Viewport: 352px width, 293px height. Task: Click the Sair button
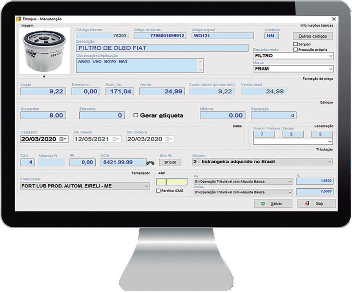click(316, 203)
